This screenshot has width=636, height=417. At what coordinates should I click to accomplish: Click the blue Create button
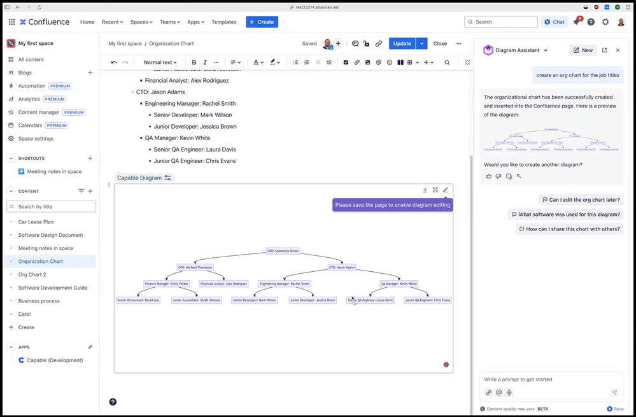(x=262, y=22)
